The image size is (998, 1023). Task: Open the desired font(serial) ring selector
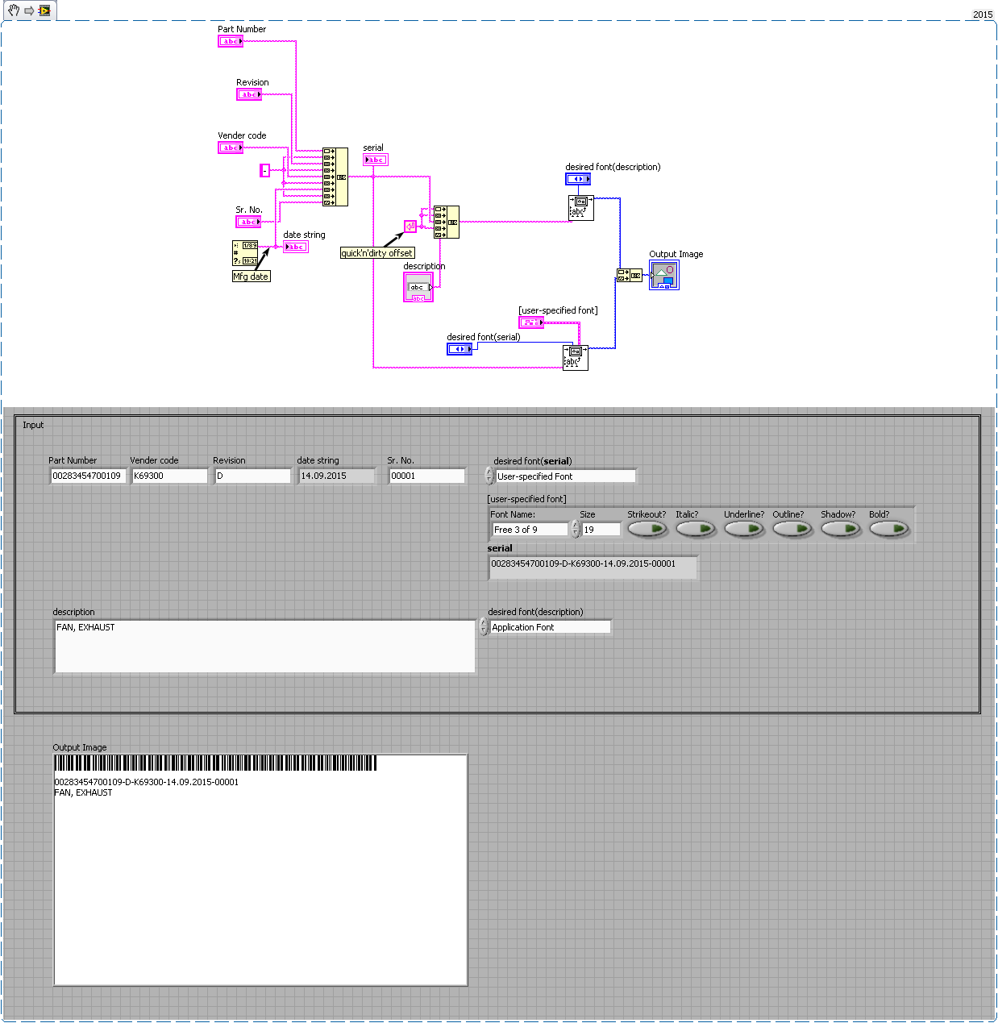pyautogui.click(x=565, y=476)
